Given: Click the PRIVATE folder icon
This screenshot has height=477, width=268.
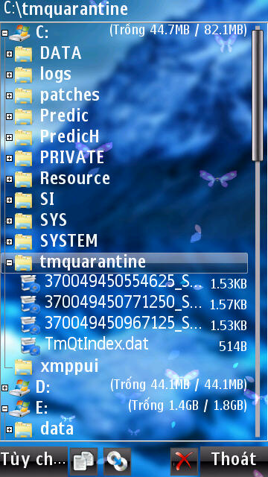Looking at the screenshot, I should coord(23,158).
